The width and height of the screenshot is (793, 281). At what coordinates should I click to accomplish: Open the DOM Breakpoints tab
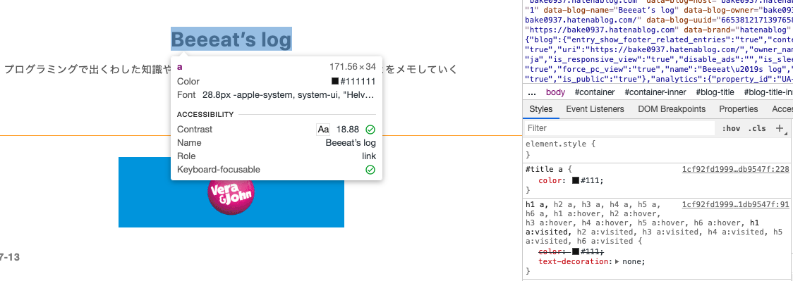pos(672,109)
